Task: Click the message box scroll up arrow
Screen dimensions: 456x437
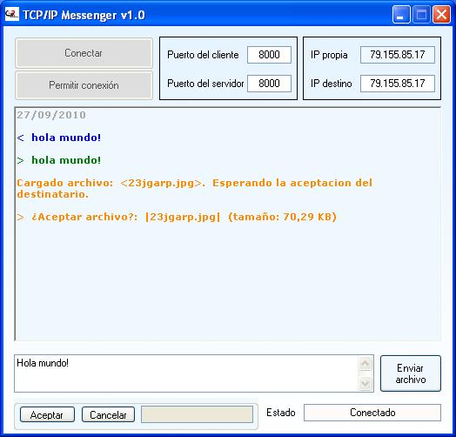Action: tap(365, 364)
